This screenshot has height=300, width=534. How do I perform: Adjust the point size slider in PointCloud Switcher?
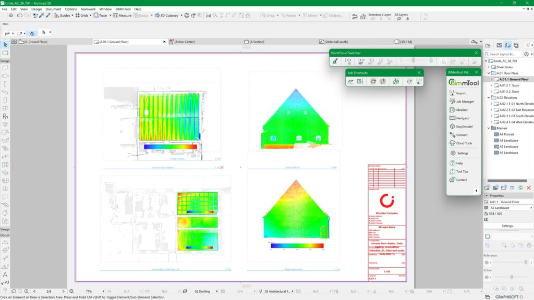[414, 59]
